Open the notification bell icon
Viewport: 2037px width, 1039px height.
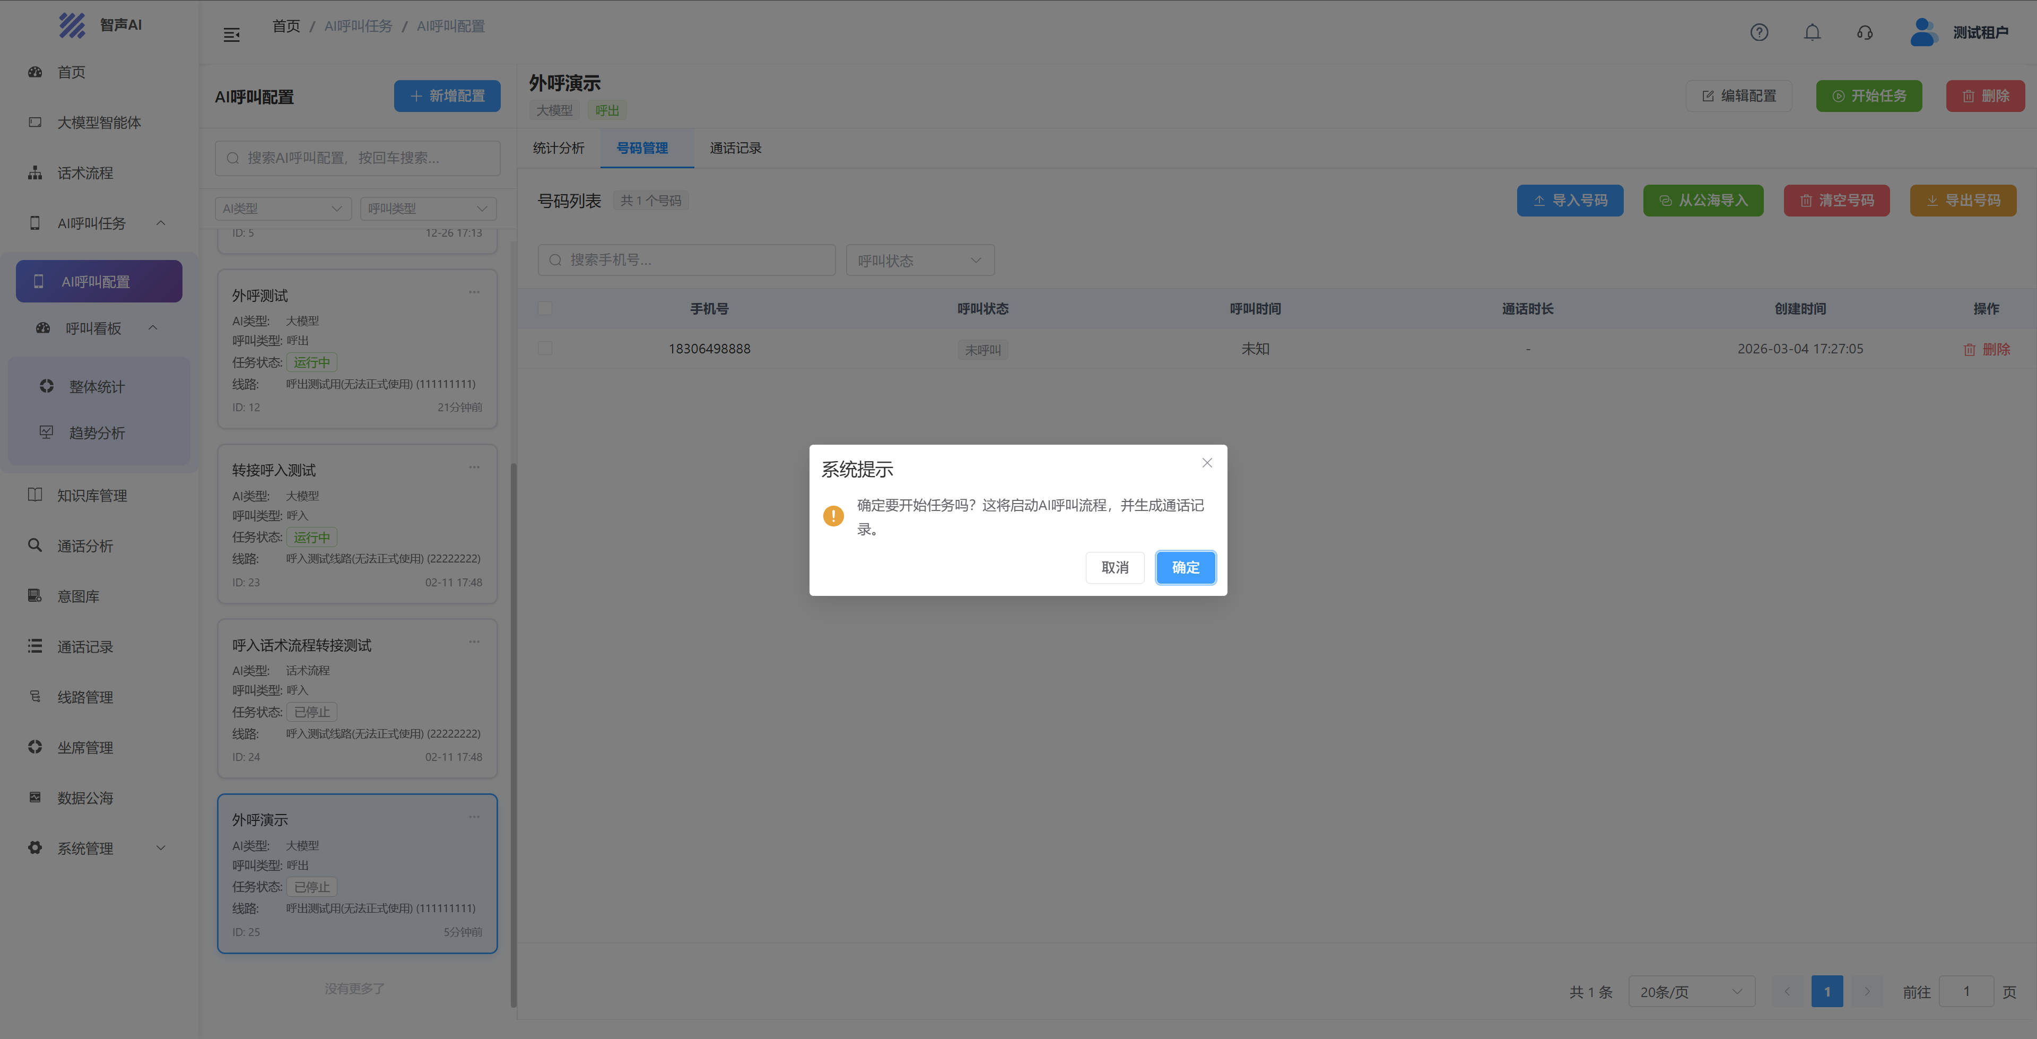point(1812,32)
